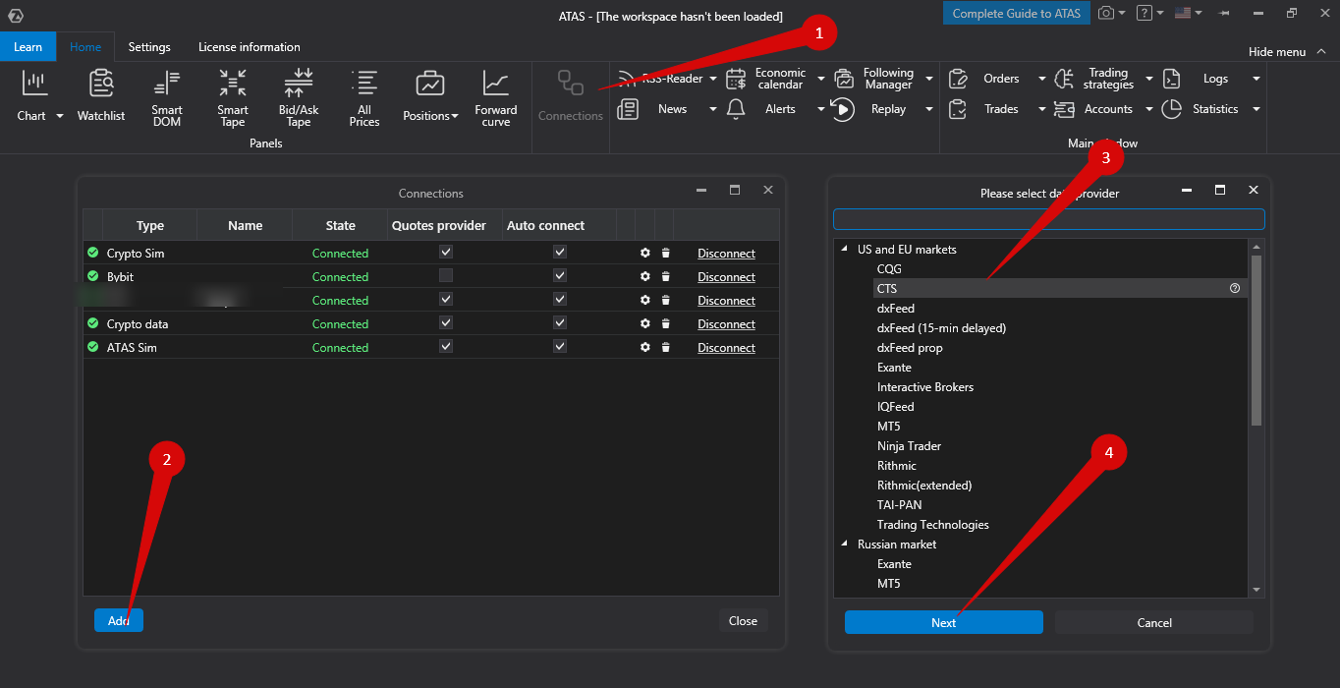Collapse the Russian market group
This screenshot has height=688, width=1340.
[844, 544]
